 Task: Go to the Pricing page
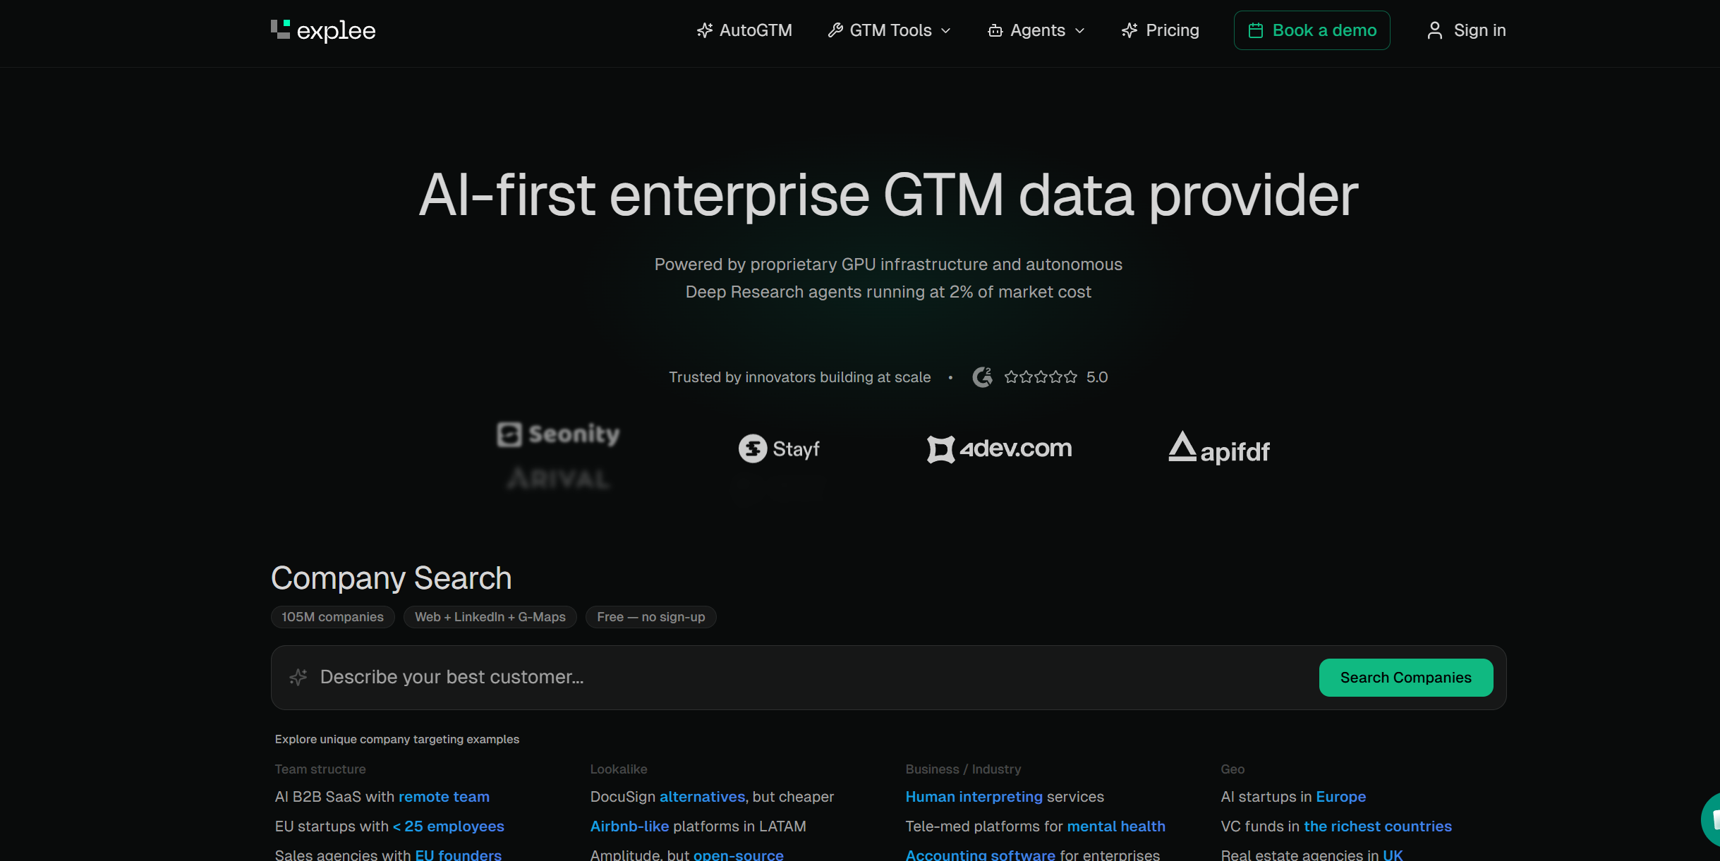pyautogui.click(x=1161, y=30)
